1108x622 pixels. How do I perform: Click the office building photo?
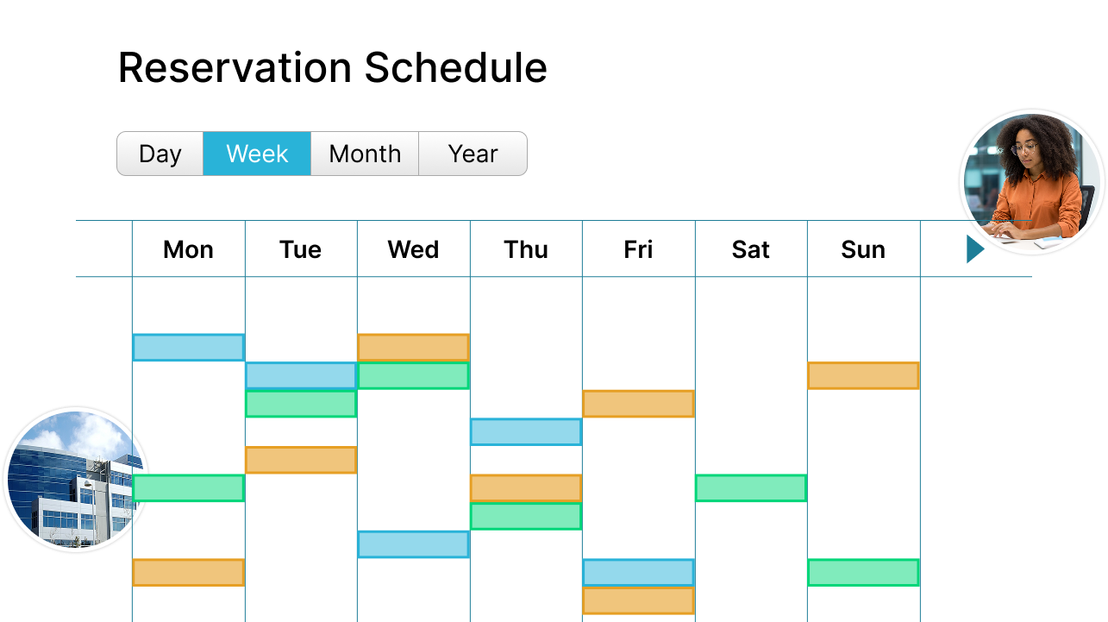tap(73, 480)
